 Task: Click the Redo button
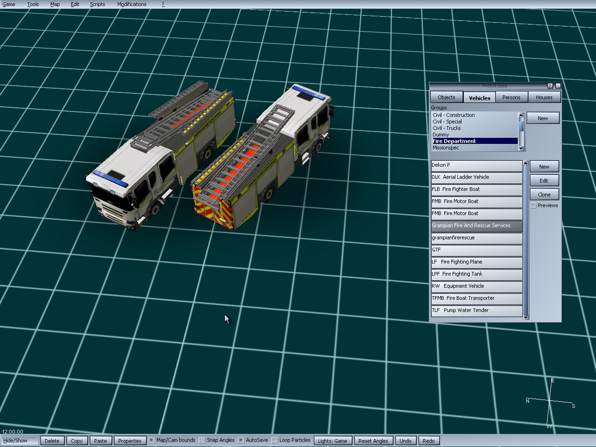pos(429,440)
